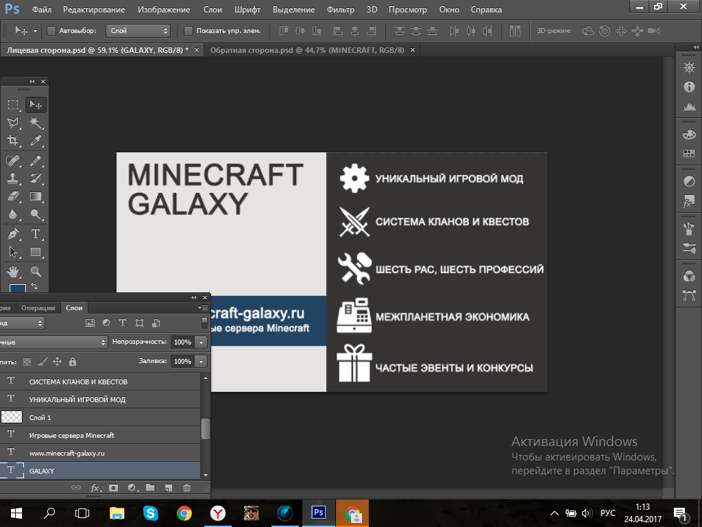702x527 pixels.
Task: Choose the Pen tool in toolbox
Action: coord(13,234)
